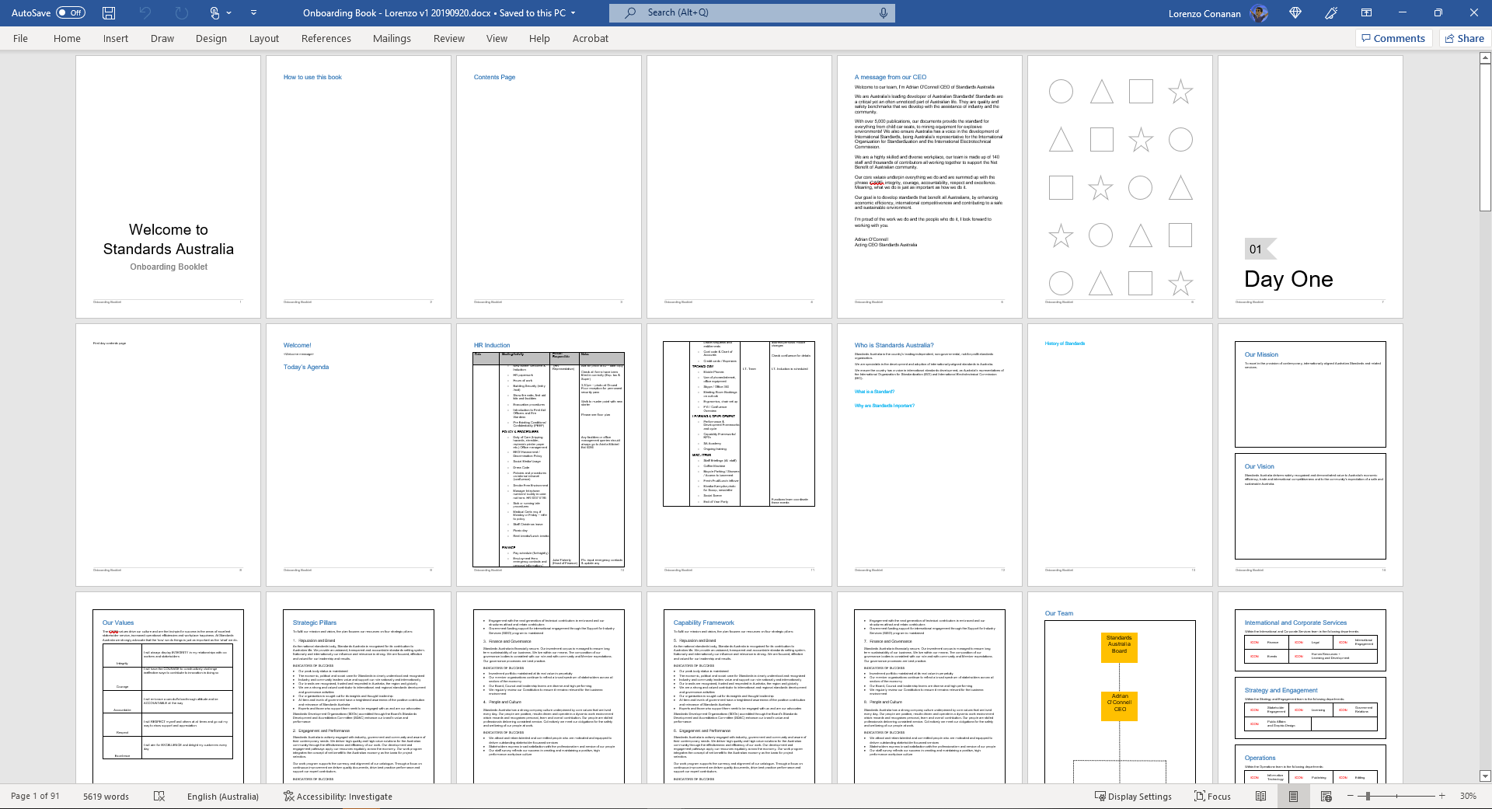Expand the Touch/Mouse Mode dropdown arrow
The width and height of the screenshot is (1492, 809).
coord(228,12)
